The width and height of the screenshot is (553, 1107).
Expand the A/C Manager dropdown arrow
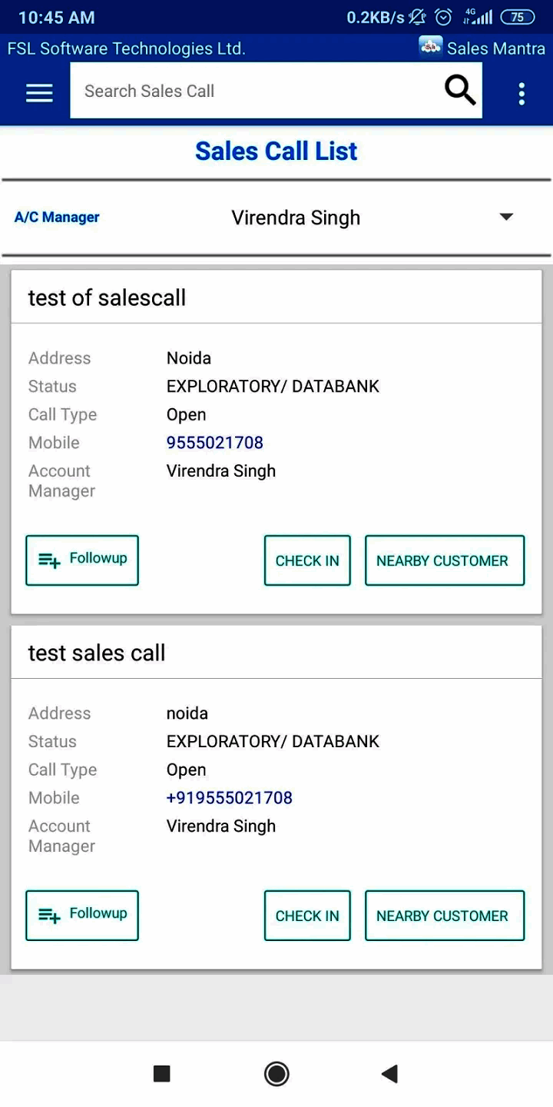pos(506,217)
